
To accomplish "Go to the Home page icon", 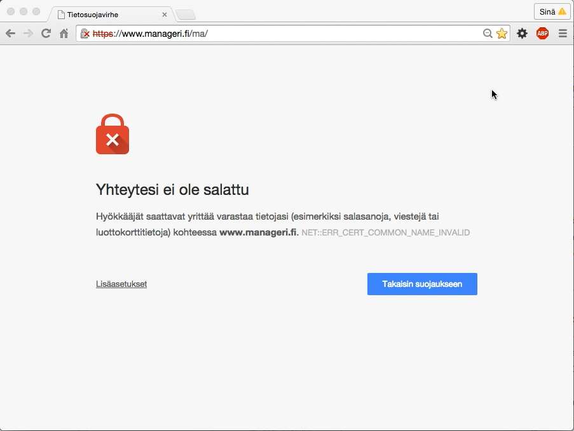I will point(64,34).
